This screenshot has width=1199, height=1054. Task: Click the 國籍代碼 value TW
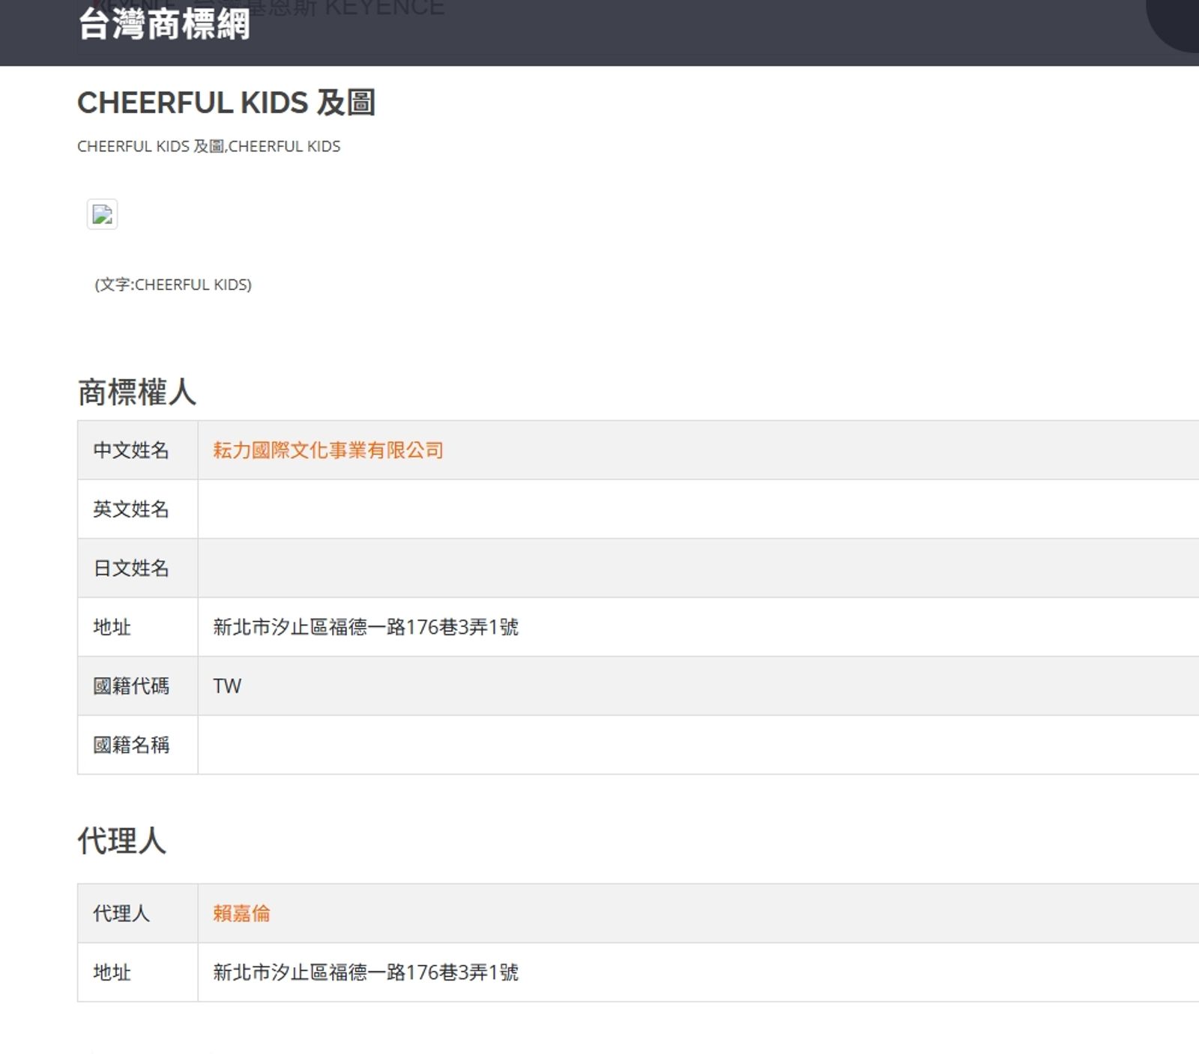point(227,685)
